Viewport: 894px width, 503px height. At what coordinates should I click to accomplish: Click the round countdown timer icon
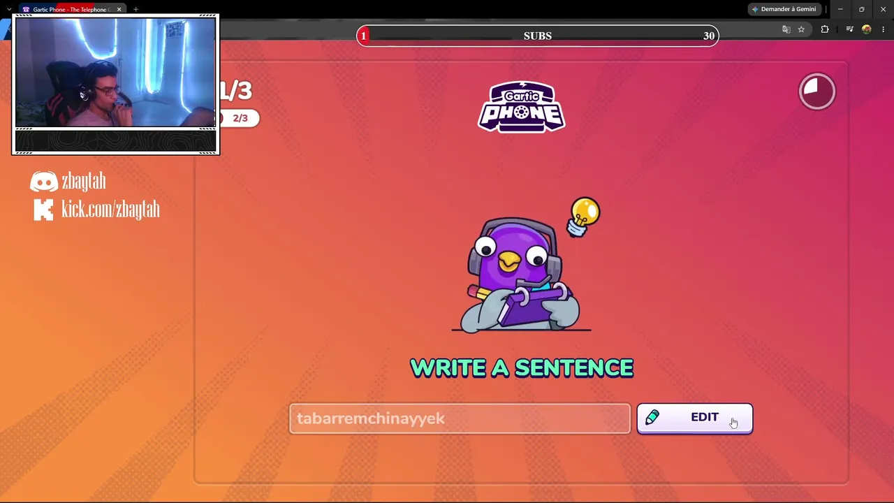(x=816, y=91)
